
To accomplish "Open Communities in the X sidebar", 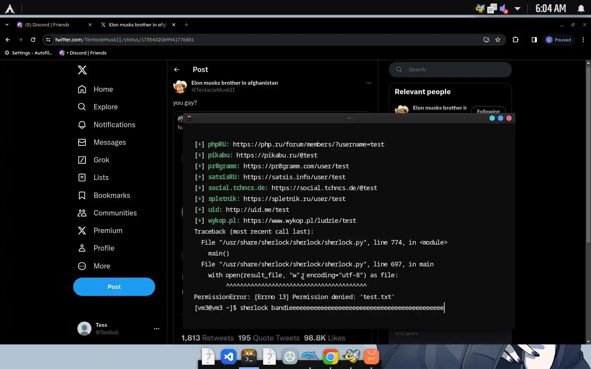I will 107,213.
